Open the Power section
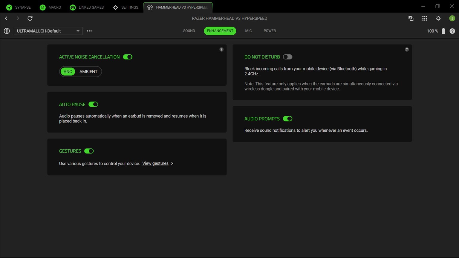The image size is (459, 258). (x=270, y=31)
